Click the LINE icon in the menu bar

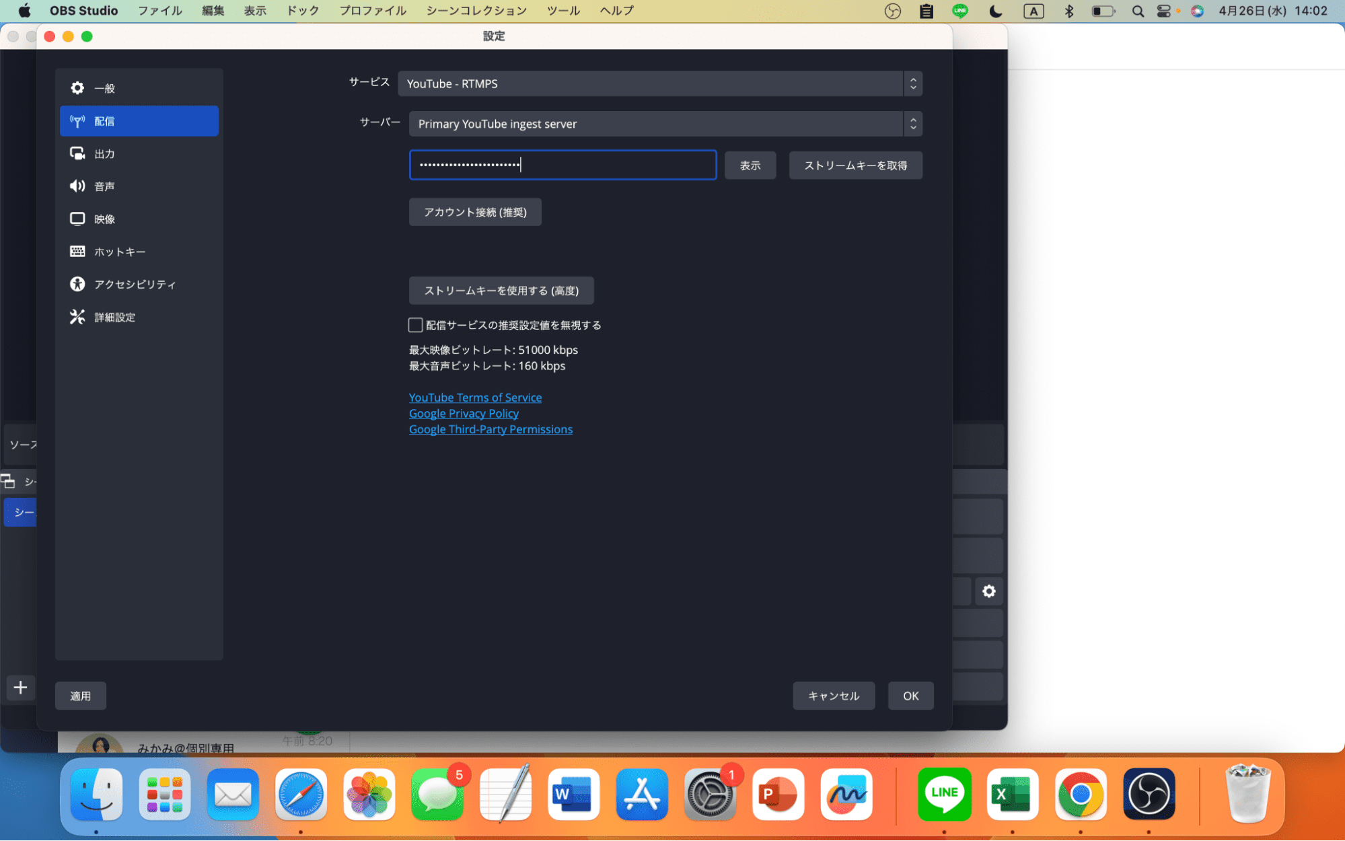coord(960,11)
